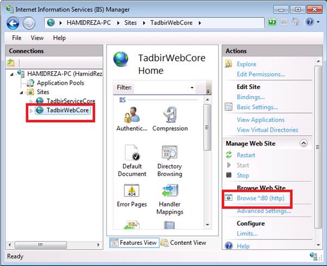Click the features list scroll down arrow
Image resolution: width=327 pixels, height=266 pixels.
tap(207, 225)
